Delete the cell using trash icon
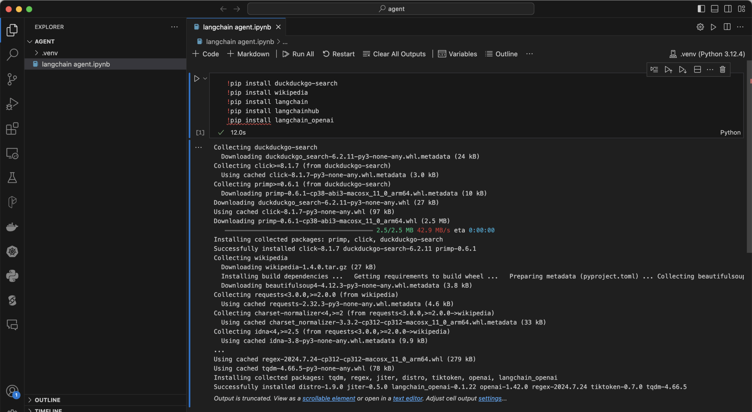Screen dimensions: 752x412 coord(722,69)
